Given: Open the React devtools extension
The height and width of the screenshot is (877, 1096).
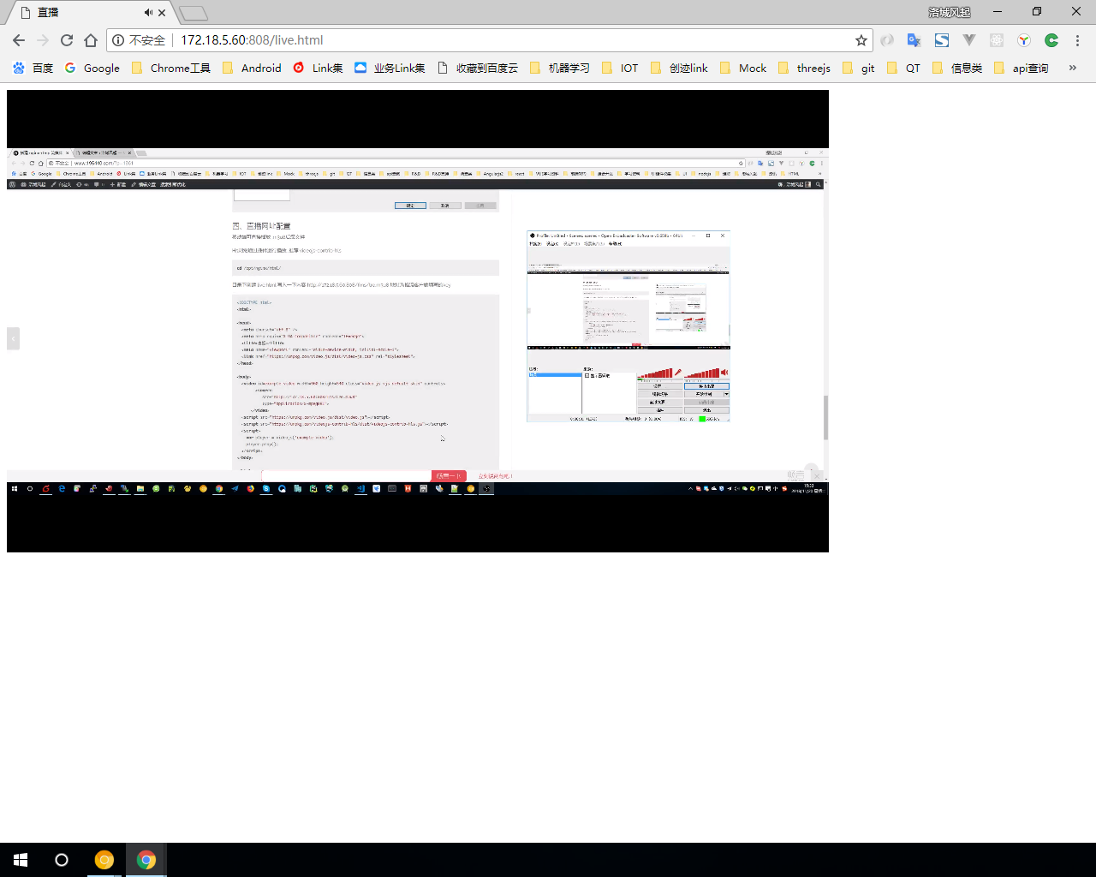Looking at the screenshot, I should 997,40.
